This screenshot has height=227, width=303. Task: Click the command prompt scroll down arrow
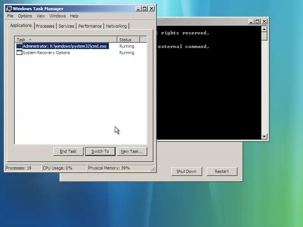pyautogui.click(x=264, y=137)
